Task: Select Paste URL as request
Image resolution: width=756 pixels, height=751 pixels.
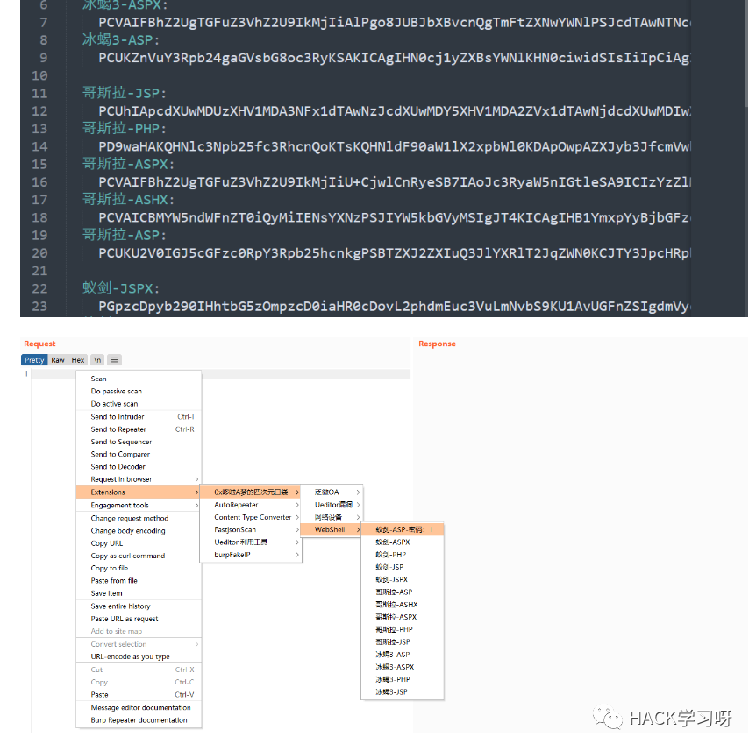Action: click(x=139, y=619)
